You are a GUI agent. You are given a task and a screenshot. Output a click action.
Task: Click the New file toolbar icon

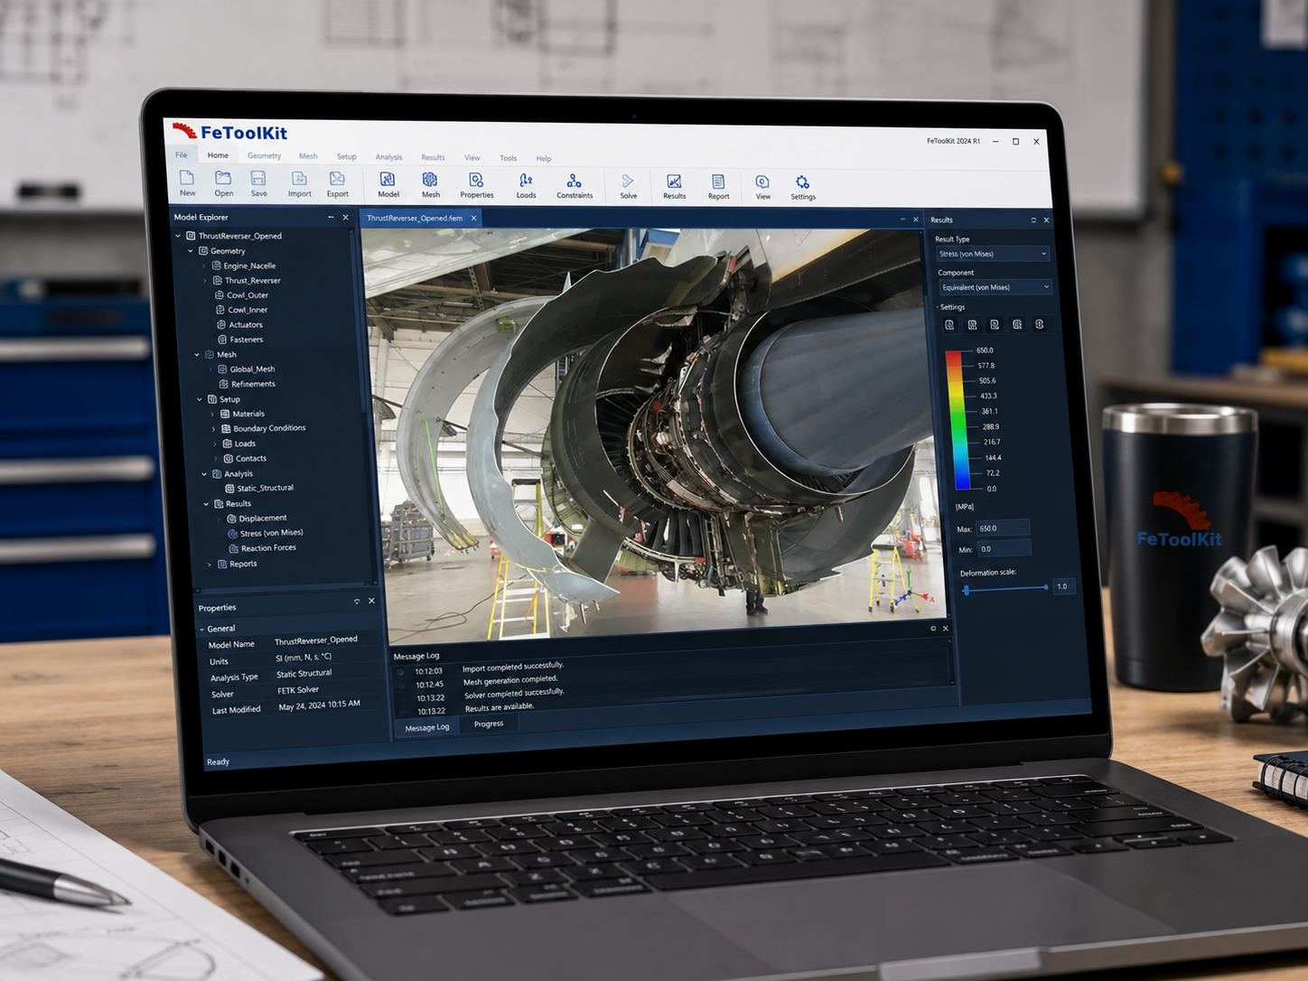pos(187,182)
